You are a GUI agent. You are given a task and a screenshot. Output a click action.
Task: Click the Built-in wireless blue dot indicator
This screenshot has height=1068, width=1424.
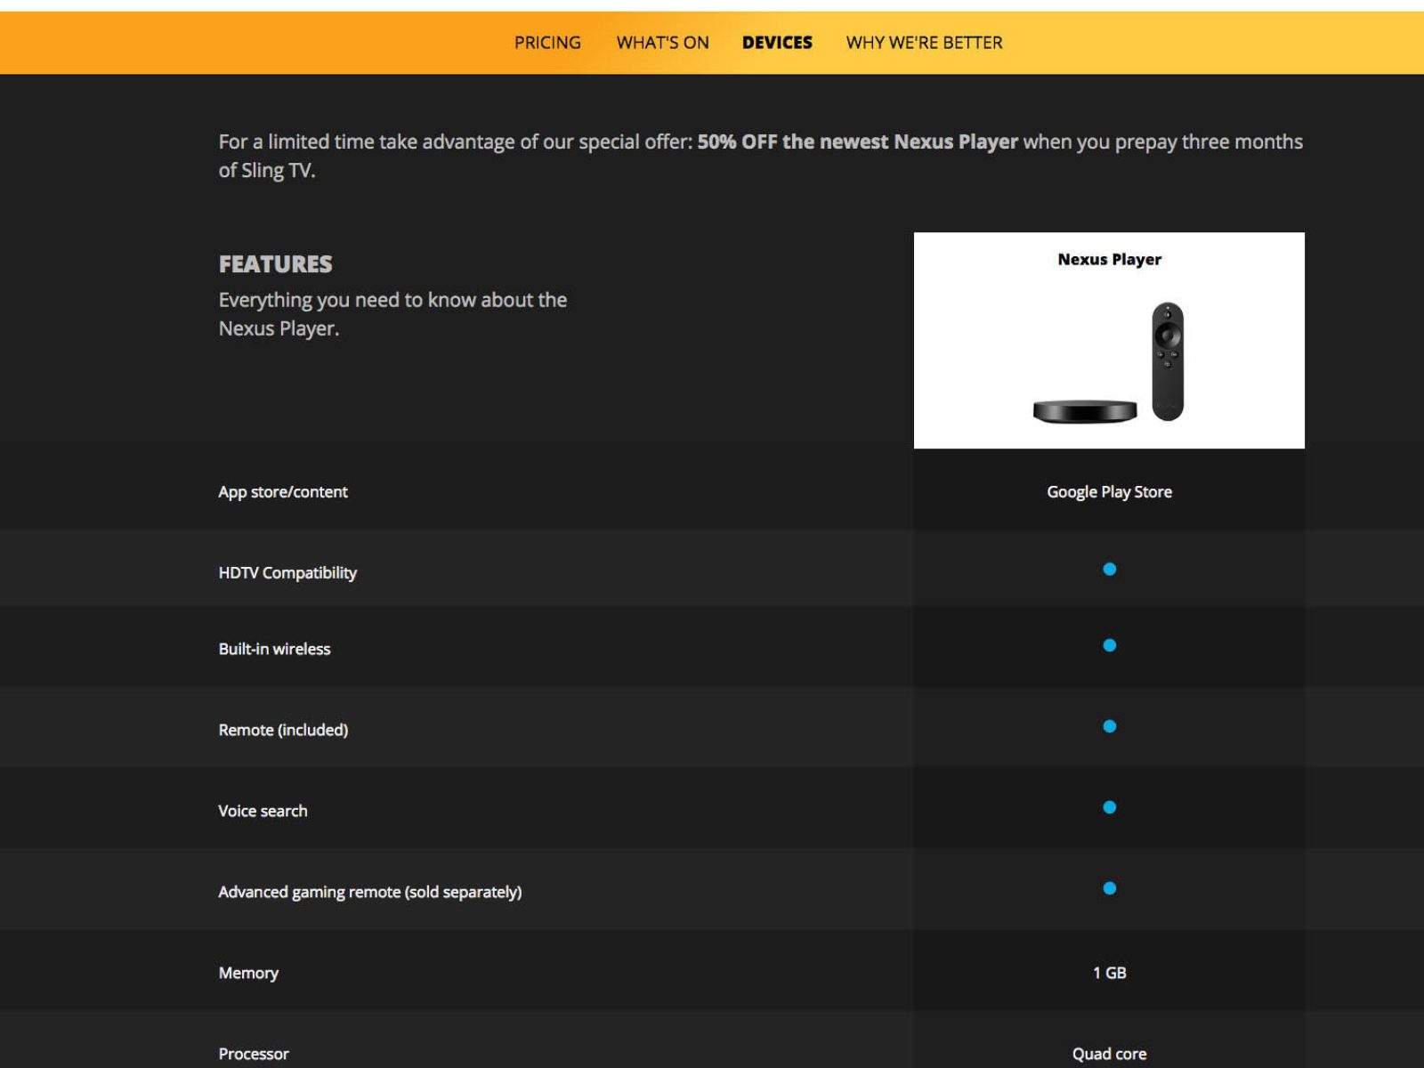click(x=1109, y=645)
